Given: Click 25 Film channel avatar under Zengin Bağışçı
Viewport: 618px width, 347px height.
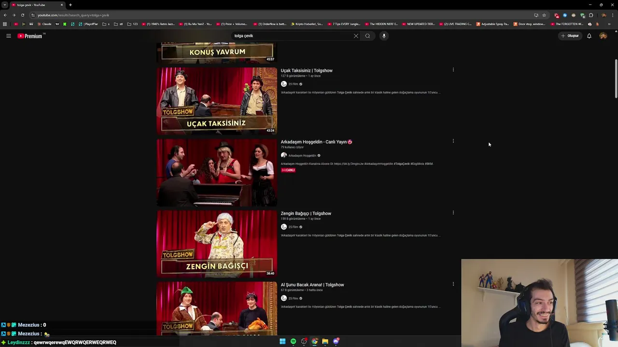Looking at the screenshot, I should point(284,227).
